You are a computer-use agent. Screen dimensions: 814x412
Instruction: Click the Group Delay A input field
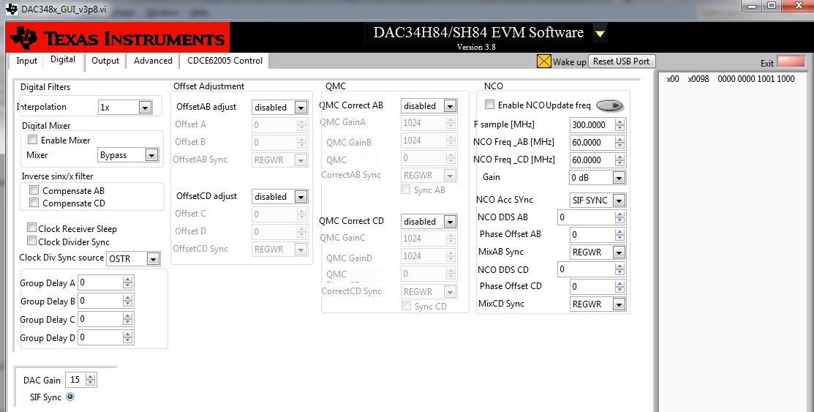[100, 282]
